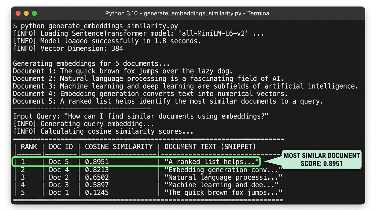Click the similarity score '0.8213'
376x210 pixels.
(97, 170)
